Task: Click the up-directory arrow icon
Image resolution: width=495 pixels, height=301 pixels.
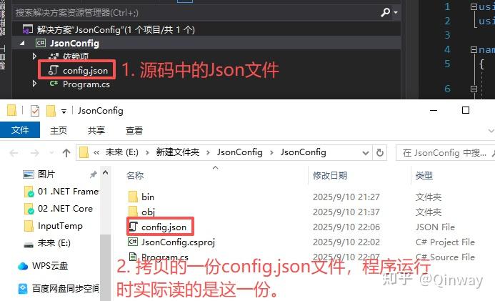Action: 66,153
